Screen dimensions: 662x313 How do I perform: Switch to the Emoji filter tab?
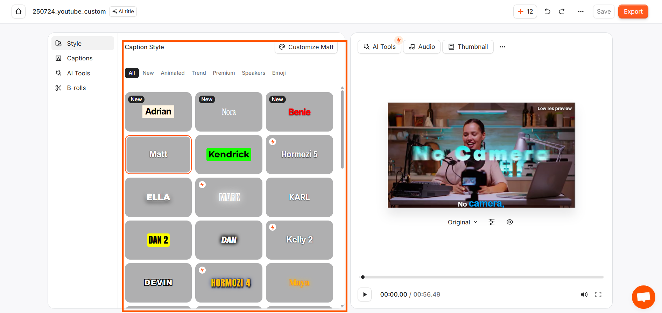pyautogui.click(x=279, y=73)
